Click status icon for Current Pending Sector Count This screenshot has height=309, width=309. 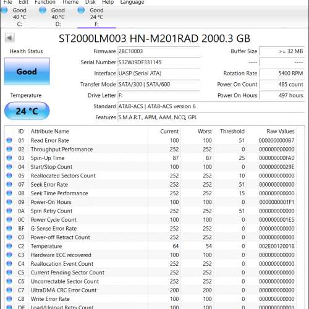click(x=9, y=273)
